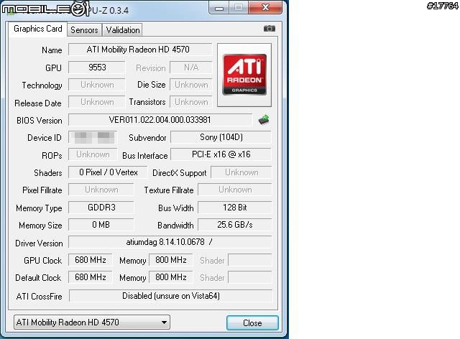Click the GPU-Z 0.3.4 title bar text
This screenshot has width=460, height=339.
coord(108,11)
